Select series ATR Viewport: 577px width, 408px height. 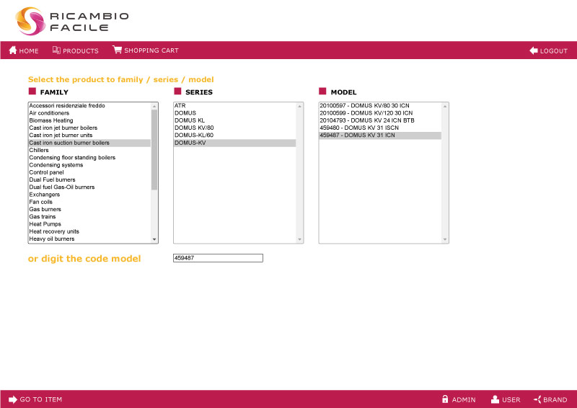(235, 105)
